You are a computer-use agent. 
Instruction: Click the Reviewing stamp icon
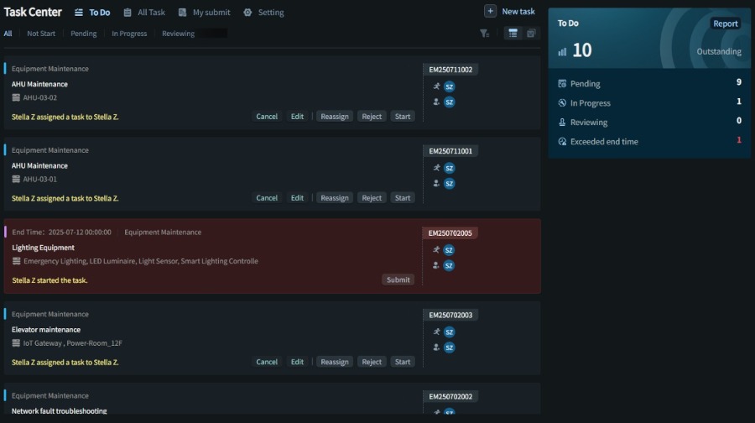coord(562,123)
